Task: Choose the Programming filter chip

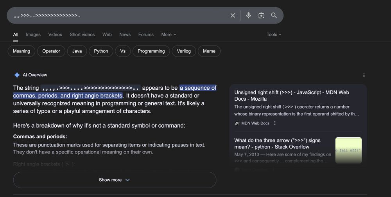Action: pyautogui.click(x=151, y=51)
